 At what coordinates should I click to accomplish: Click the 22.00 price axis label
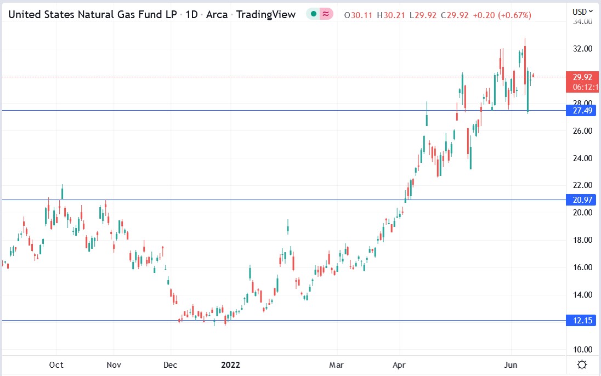582,185
